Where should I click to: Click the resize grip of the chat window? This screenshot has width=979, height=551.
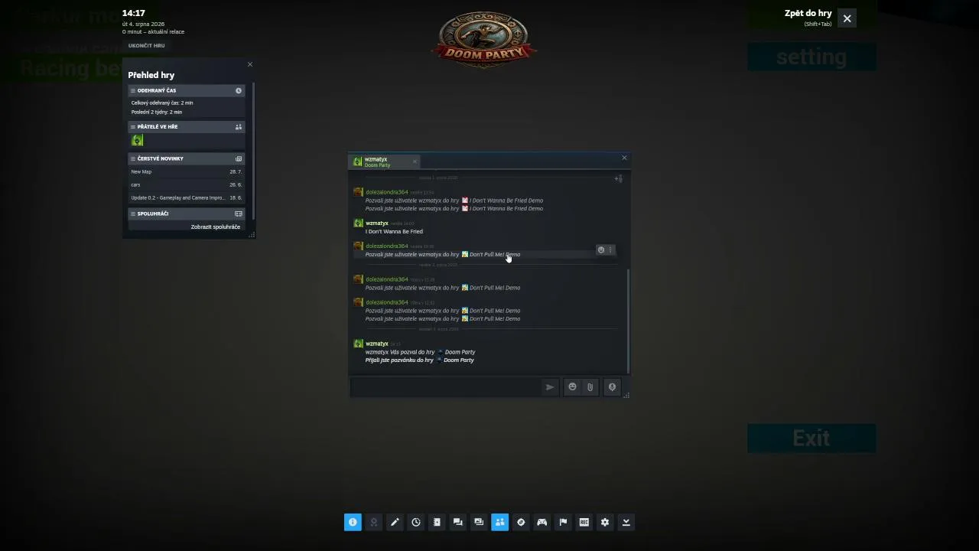(626, 396)
